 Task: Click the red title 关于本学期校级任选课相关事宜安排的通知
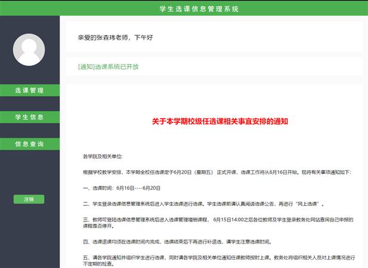coord(220,121)
